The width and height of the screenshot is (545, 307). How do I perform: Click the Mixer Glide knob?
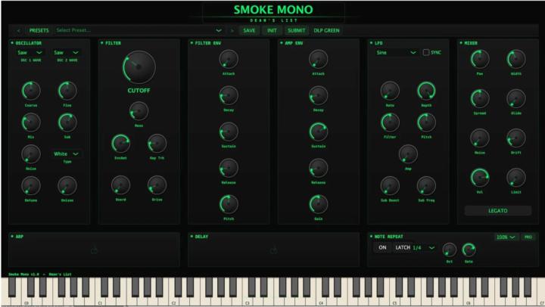516,98
